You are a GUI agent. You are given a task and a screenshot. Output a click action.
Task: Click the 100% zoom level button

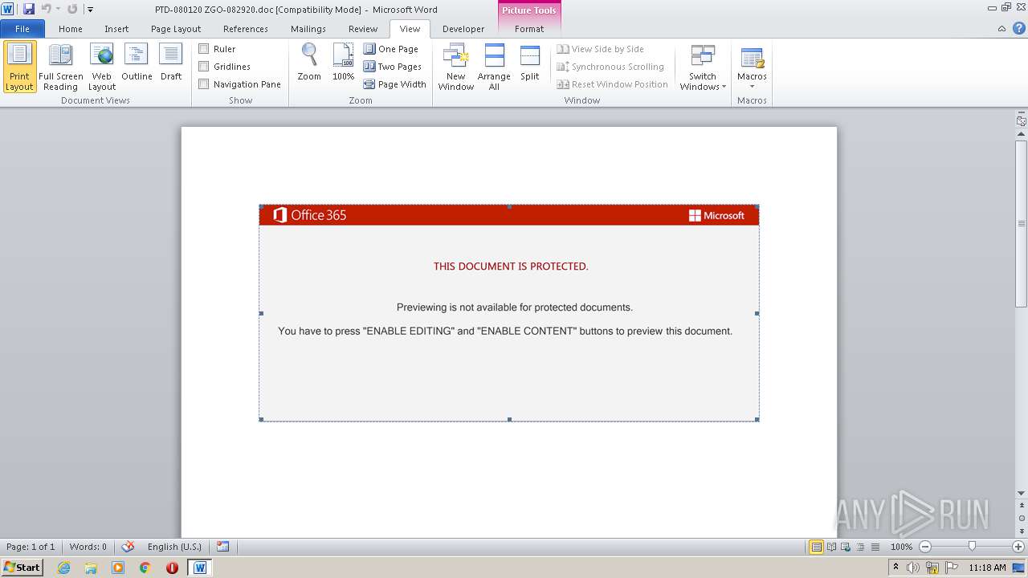(x=901, y=547)
